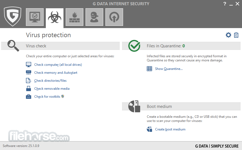
Task: Launch Check for rootkits link
Action: [x=47, y=97]
